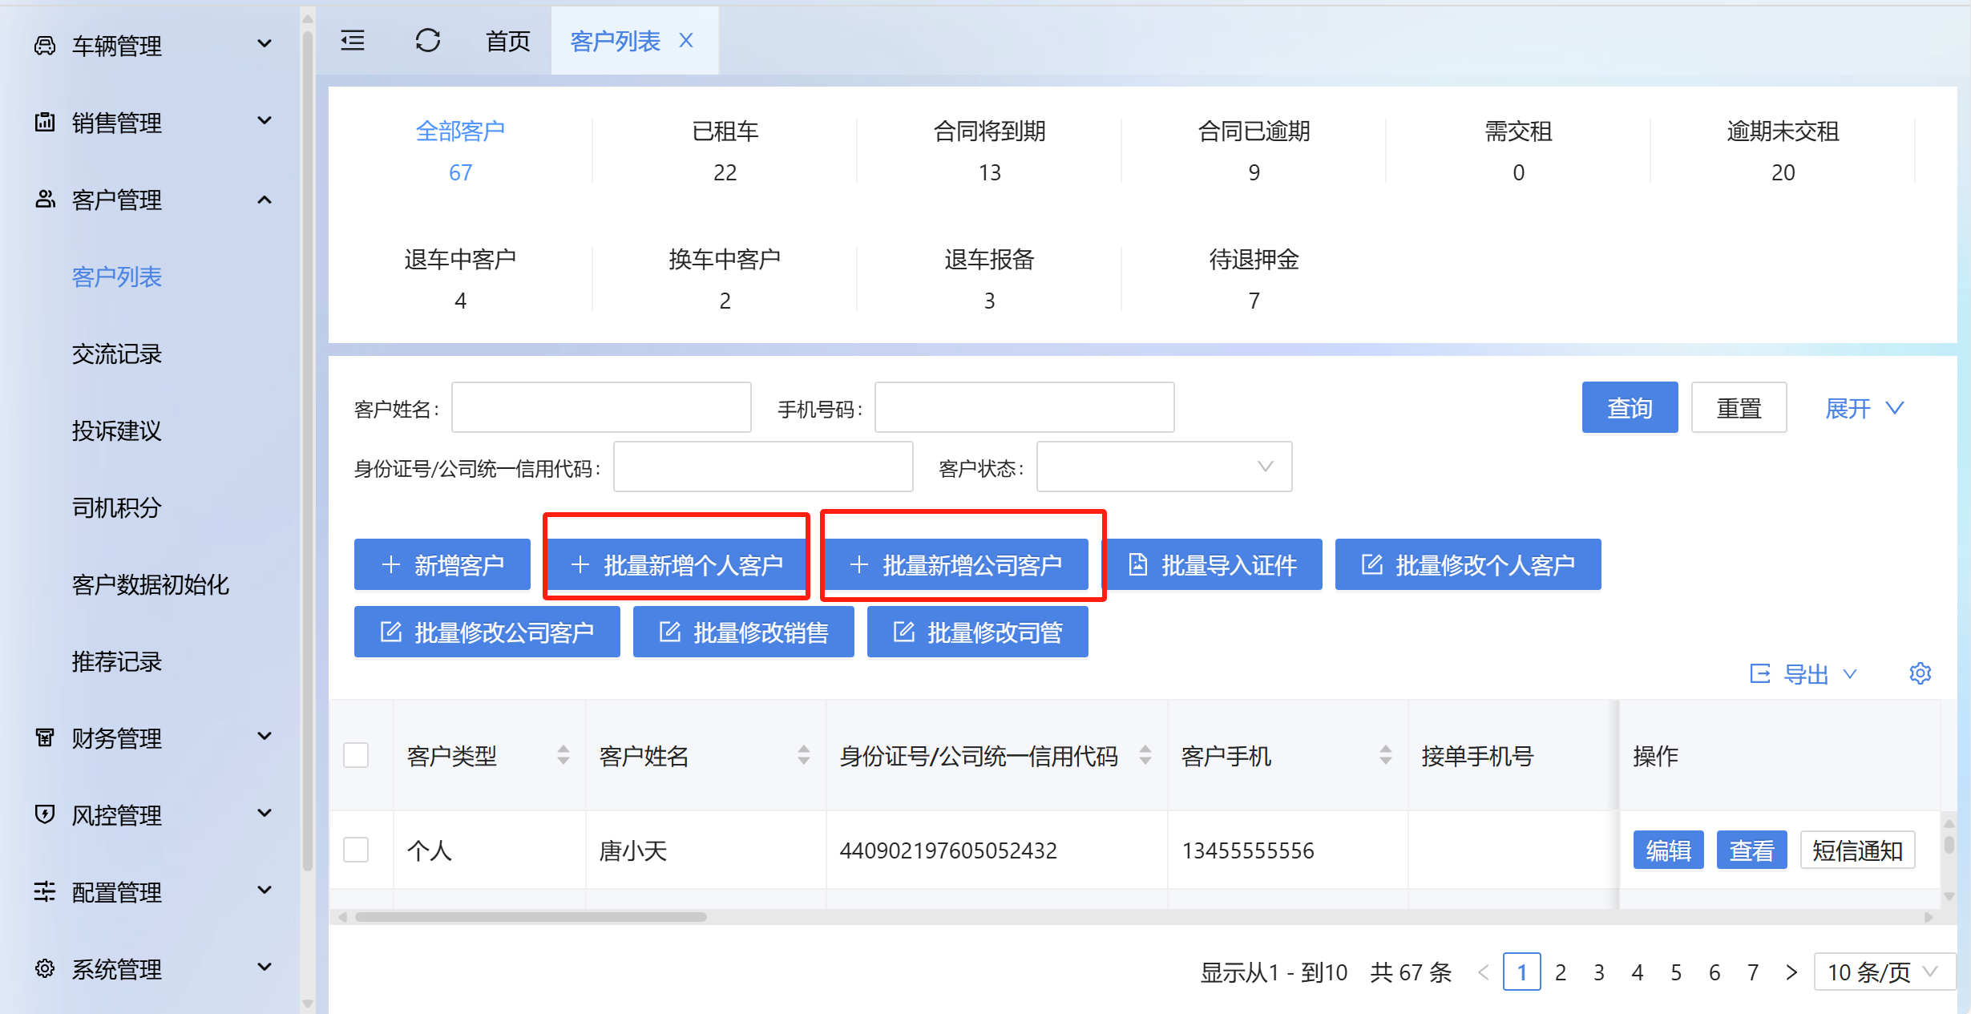The image size is (1971, 1014).
Task: Open 交流记录 in the sidebar
Action: click(117, 353)
